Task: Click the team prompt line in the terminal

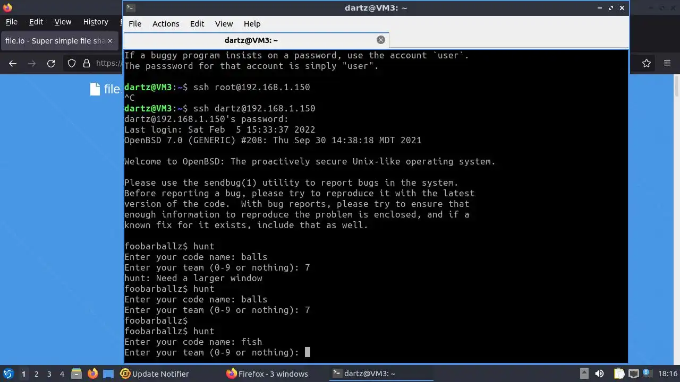Action: coord(212,352)
